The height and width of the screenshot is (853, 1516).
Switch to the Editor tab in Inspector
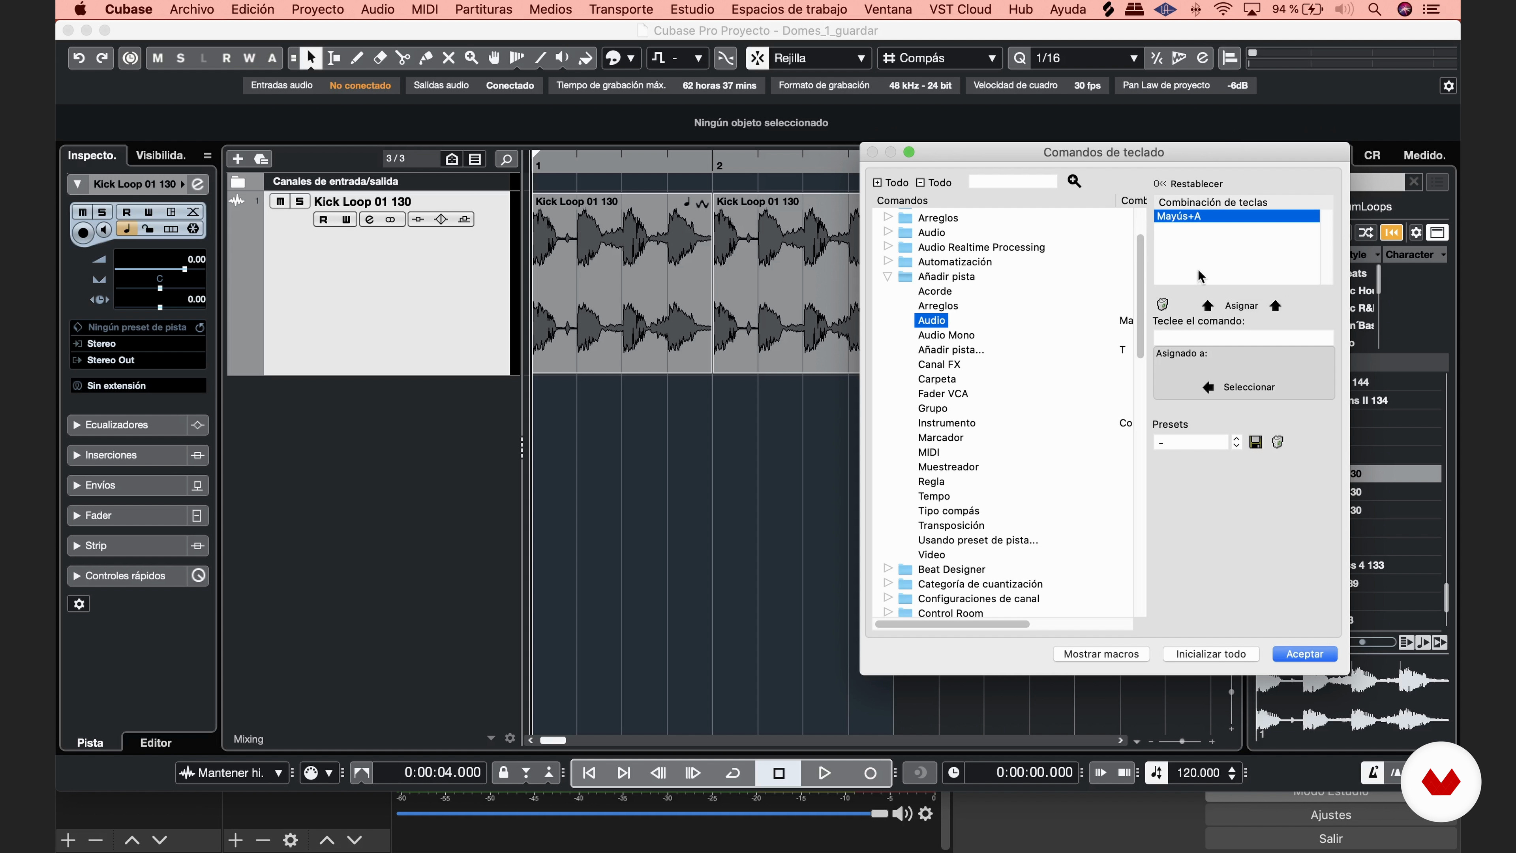click(x=156, y=743)
